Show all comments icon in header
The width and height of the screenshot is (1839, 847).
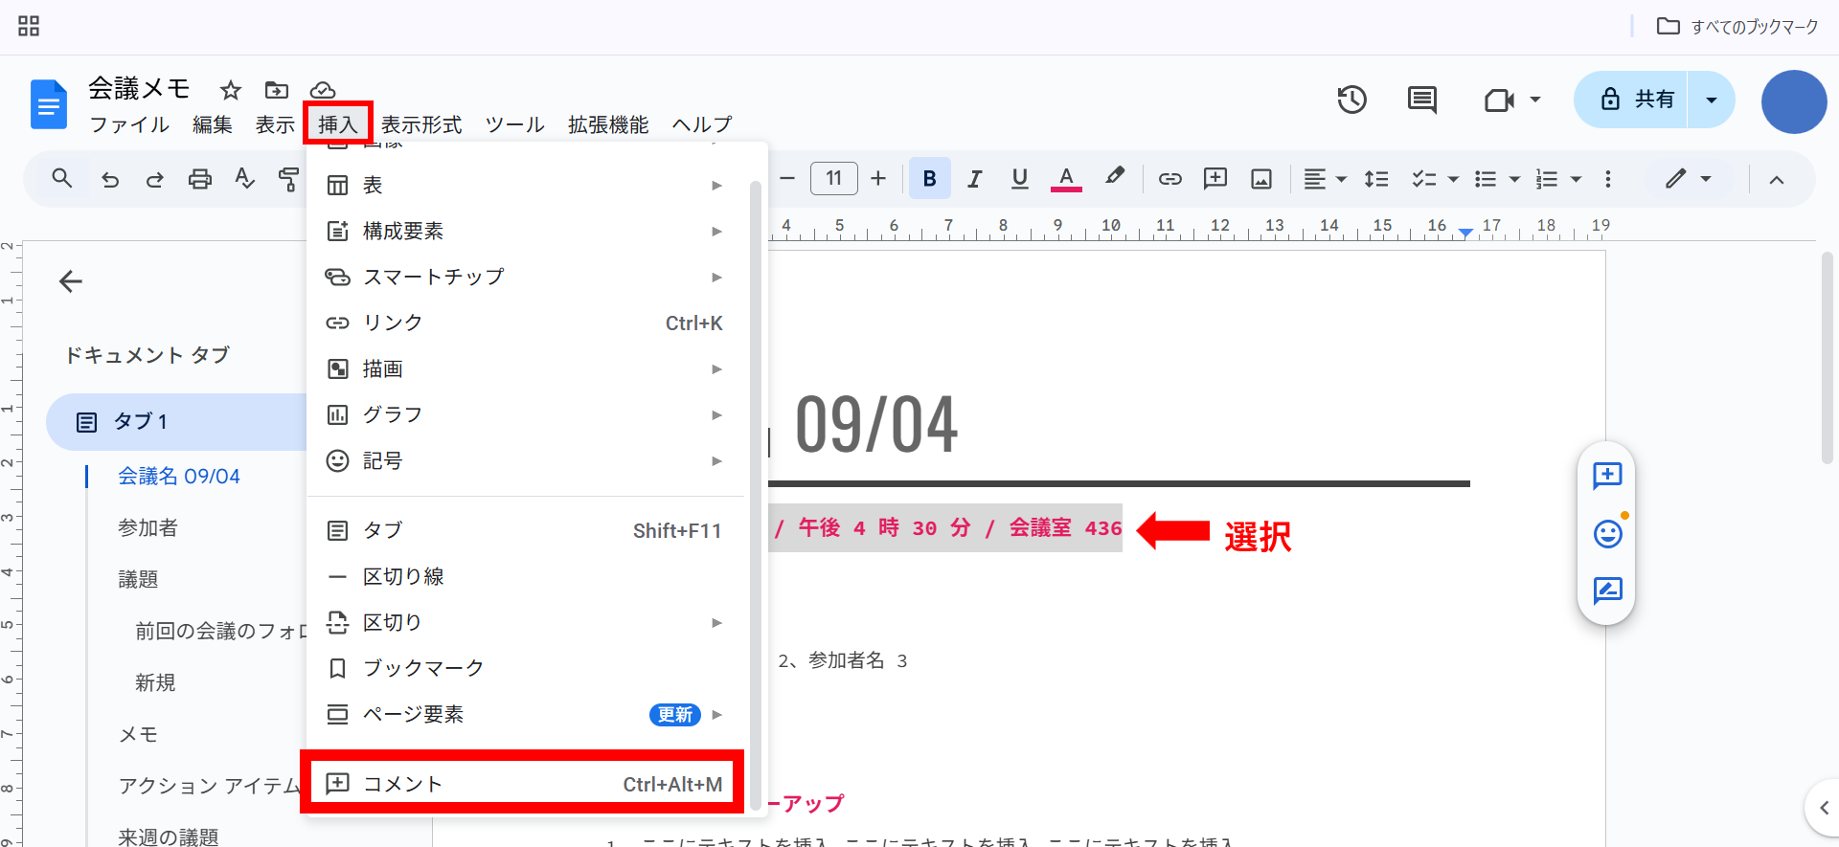pos(1421,100)
